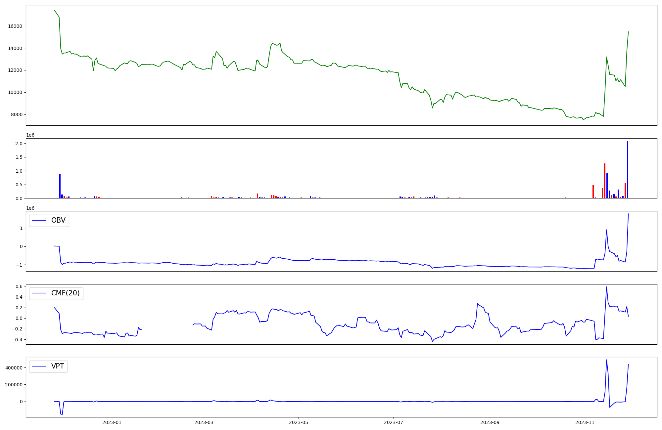Click the -1 tick on OBV axis
This screenshot has height=430, width=662.
point(20,265)
